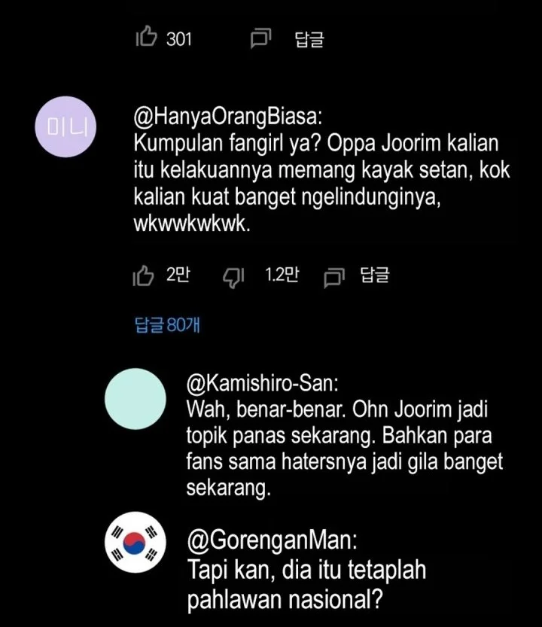Screen dimensions: 542x627
Task: Click 답글 reply text on top comment
Action: pyautogui.click(x=309, y=39)
